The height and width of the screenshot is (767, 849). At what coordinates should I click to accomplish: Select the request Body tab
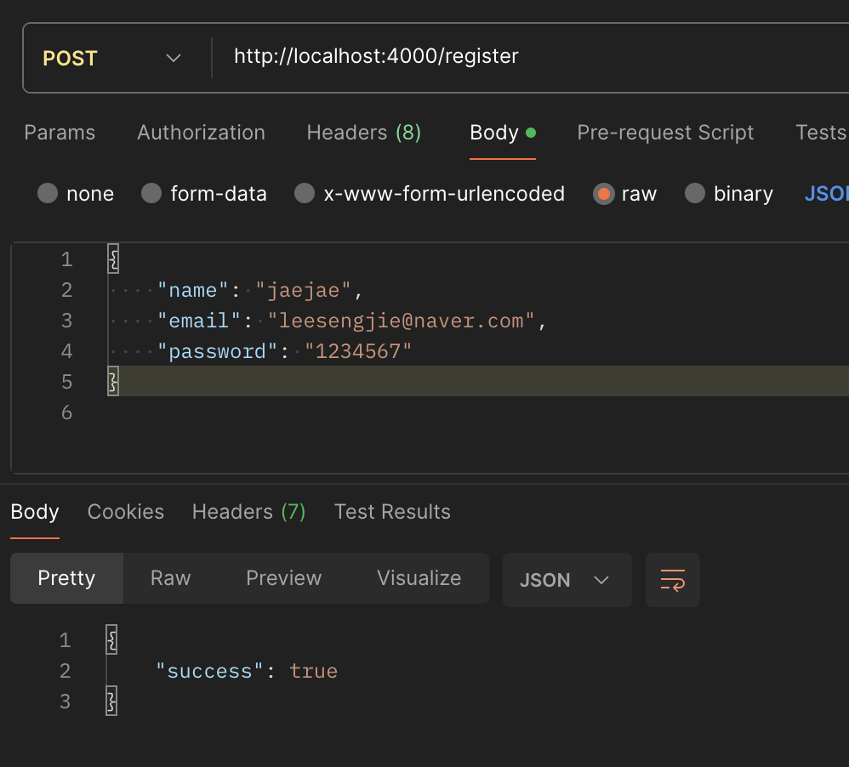click(x=503, y=133)
